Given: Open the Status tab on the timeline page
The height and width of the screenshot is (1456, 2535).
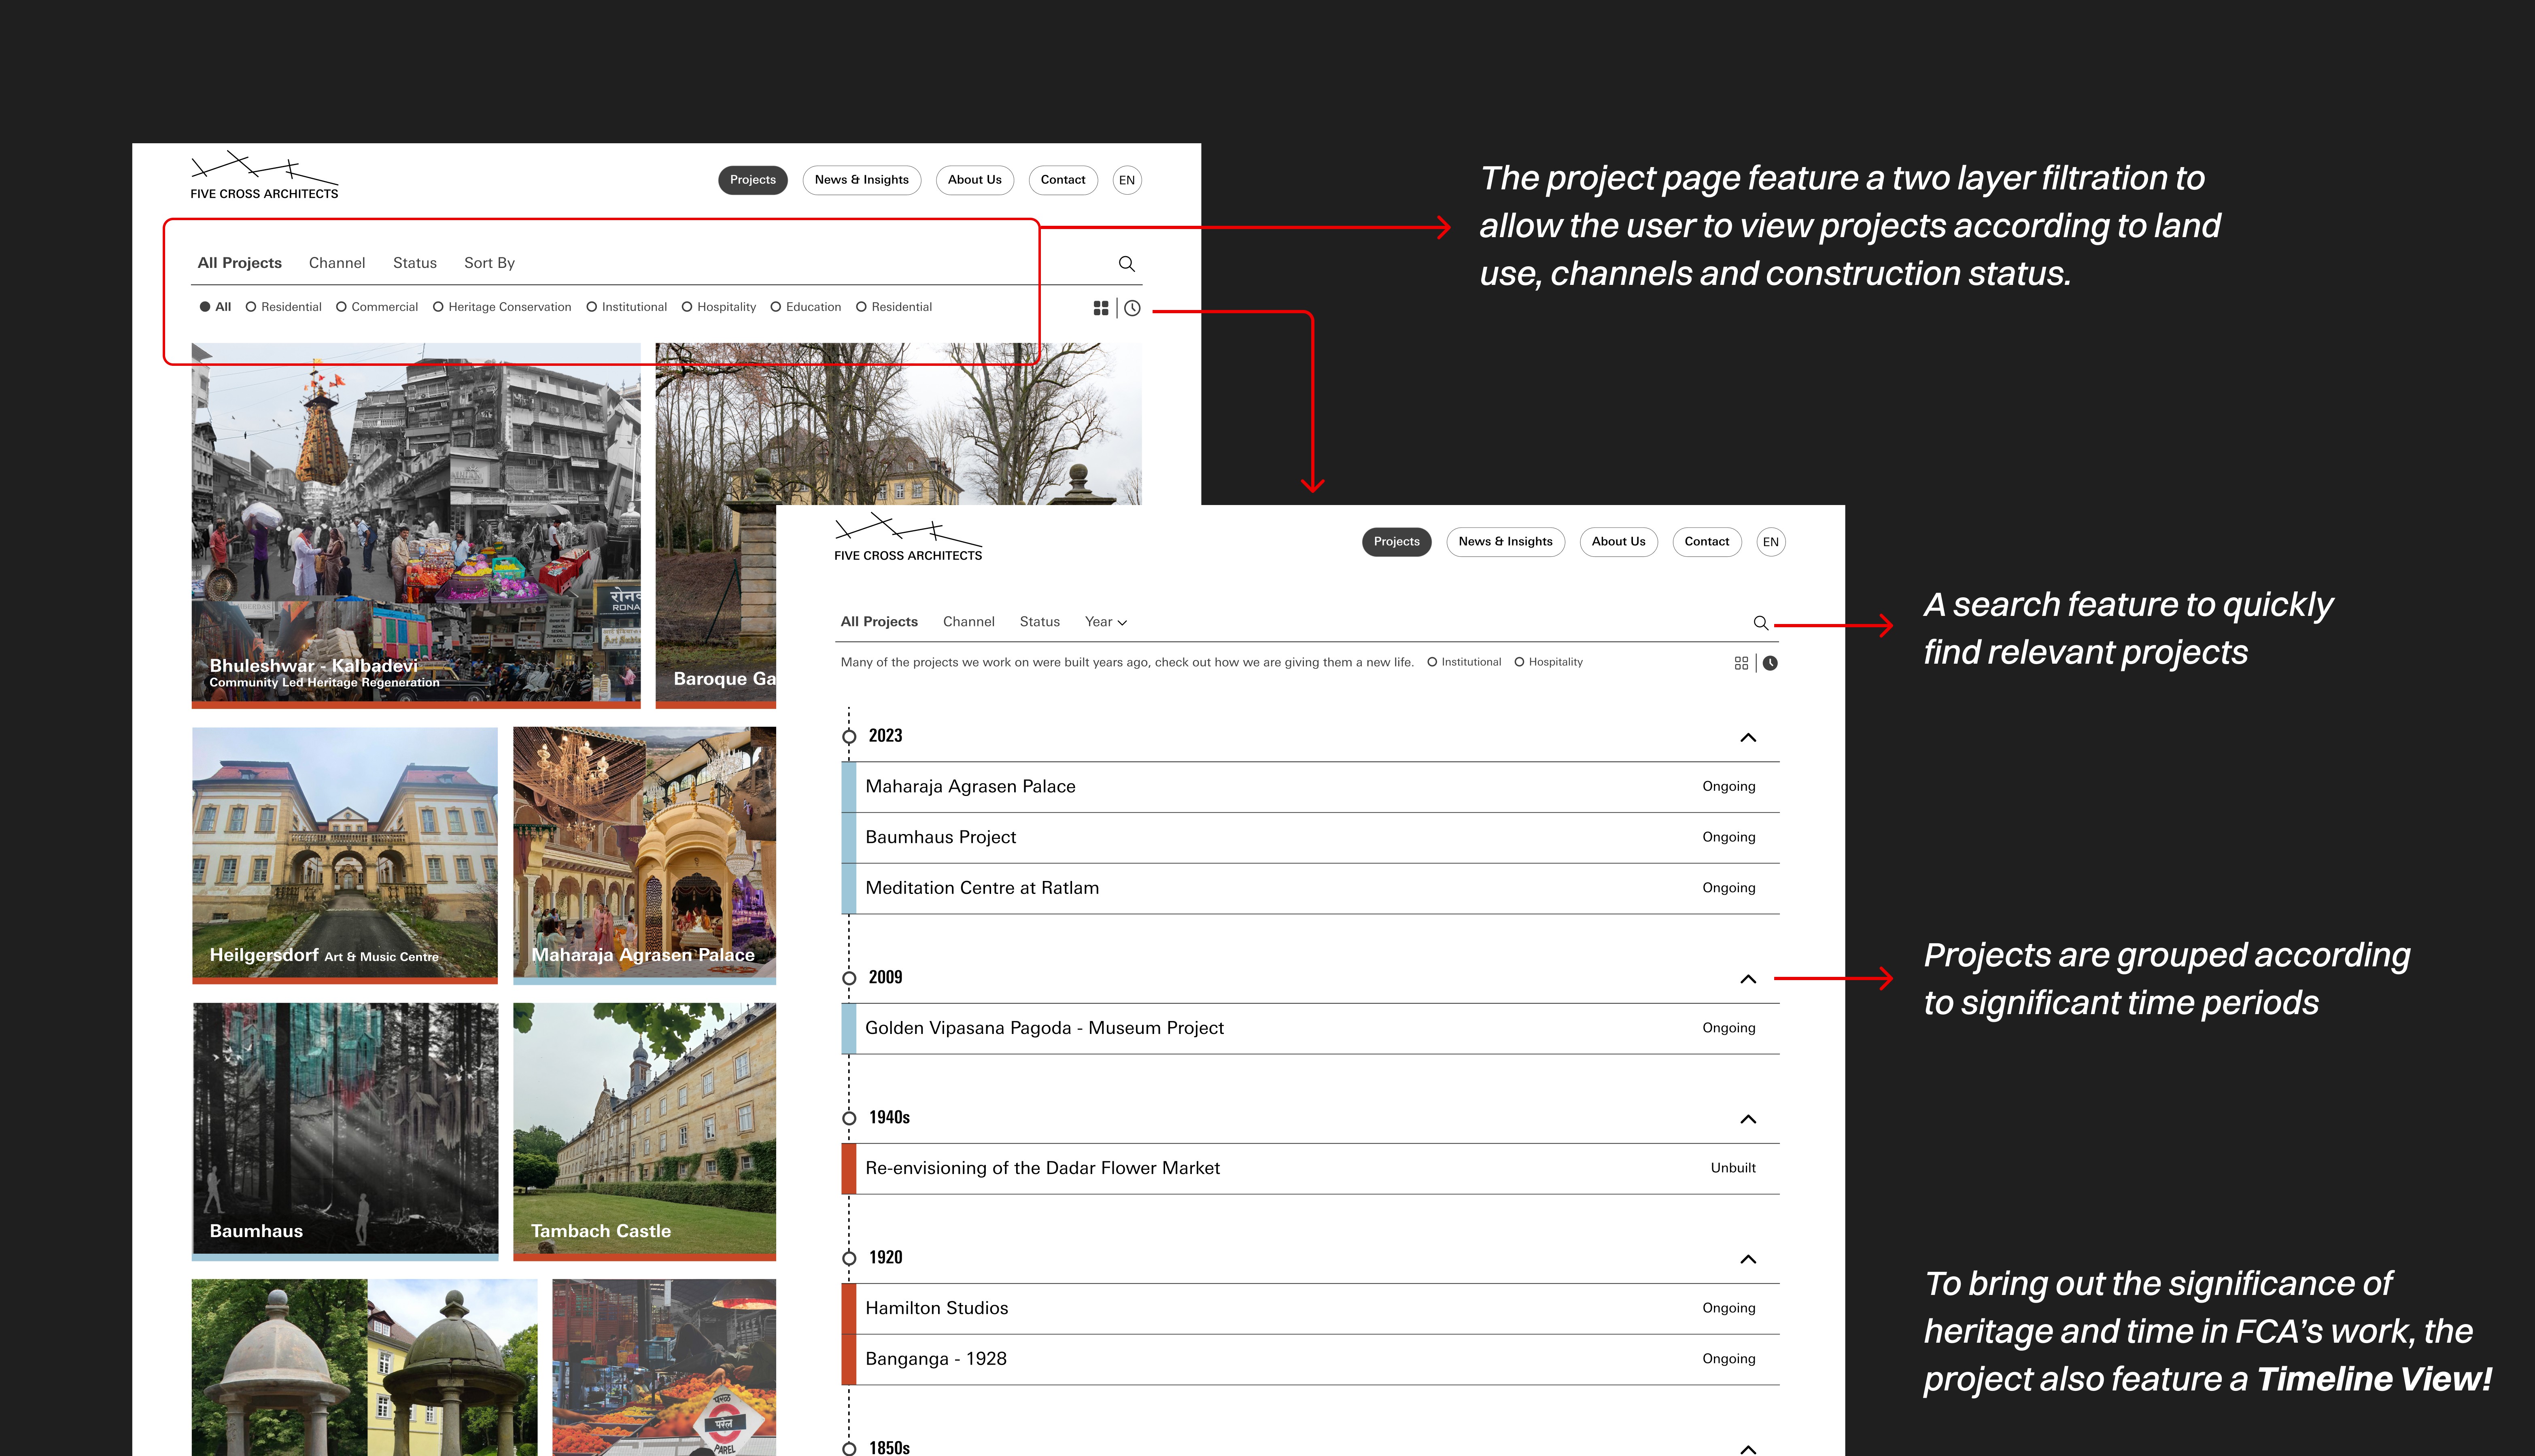Looking at the screenshot, I should [x=1040, y=622].
